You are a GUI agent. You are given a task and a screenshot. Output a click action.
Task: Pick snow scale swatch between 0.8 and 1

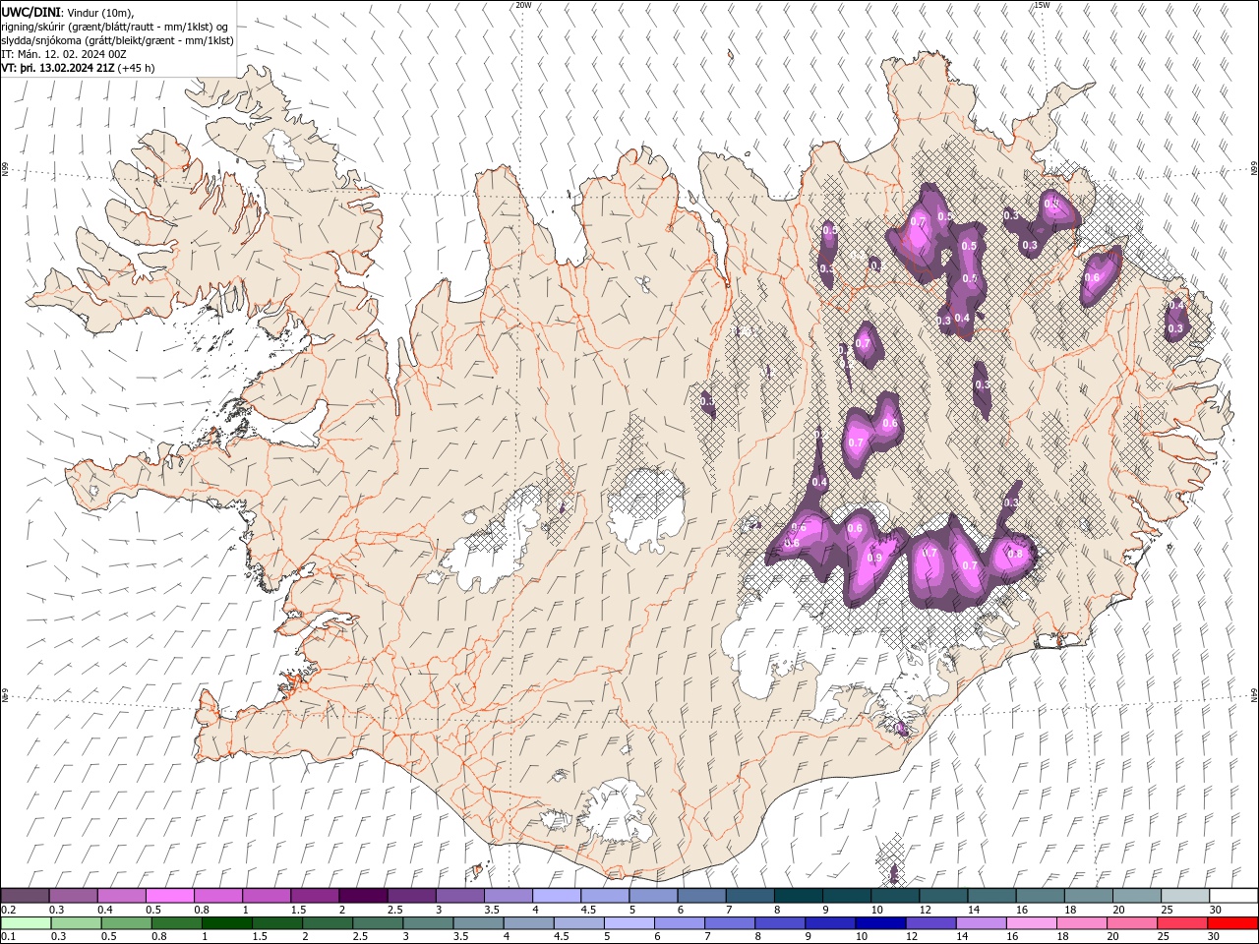click(x=217, y=896)
